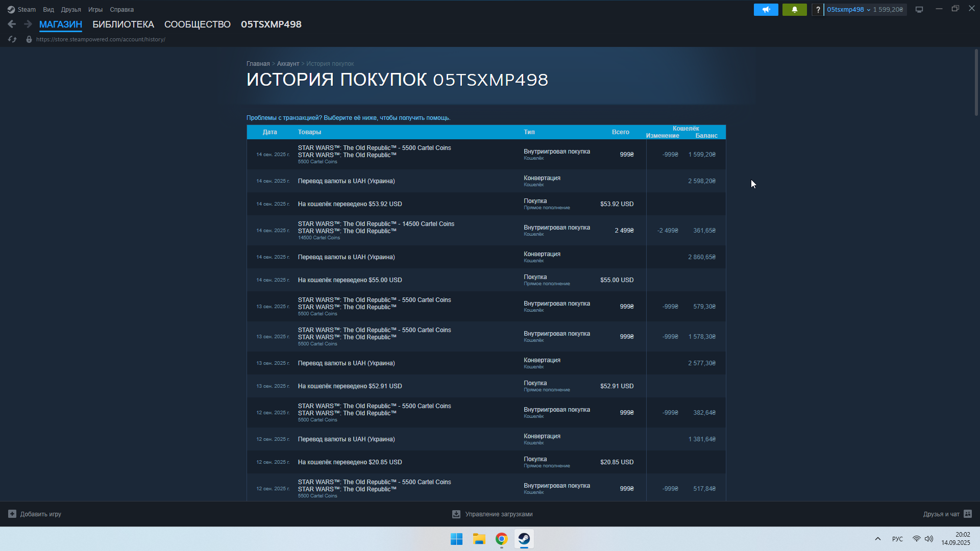Screen dimensions: 980x551
Task: Click the padlock icon next to the URL
Action: [x=29, y=39]
